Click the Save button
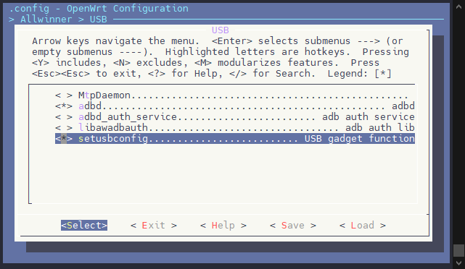The height and width of the screenshot is (269, 465). 293,225
